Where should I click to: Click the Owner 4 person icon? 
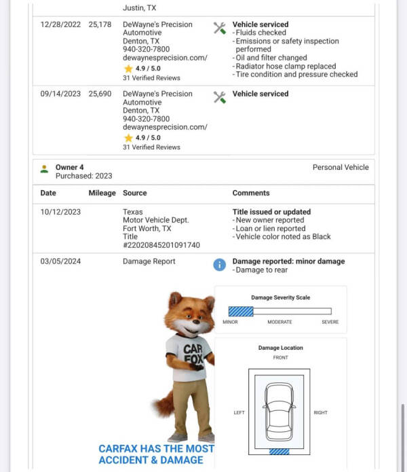pyautogui.click(x=44, y=168)
